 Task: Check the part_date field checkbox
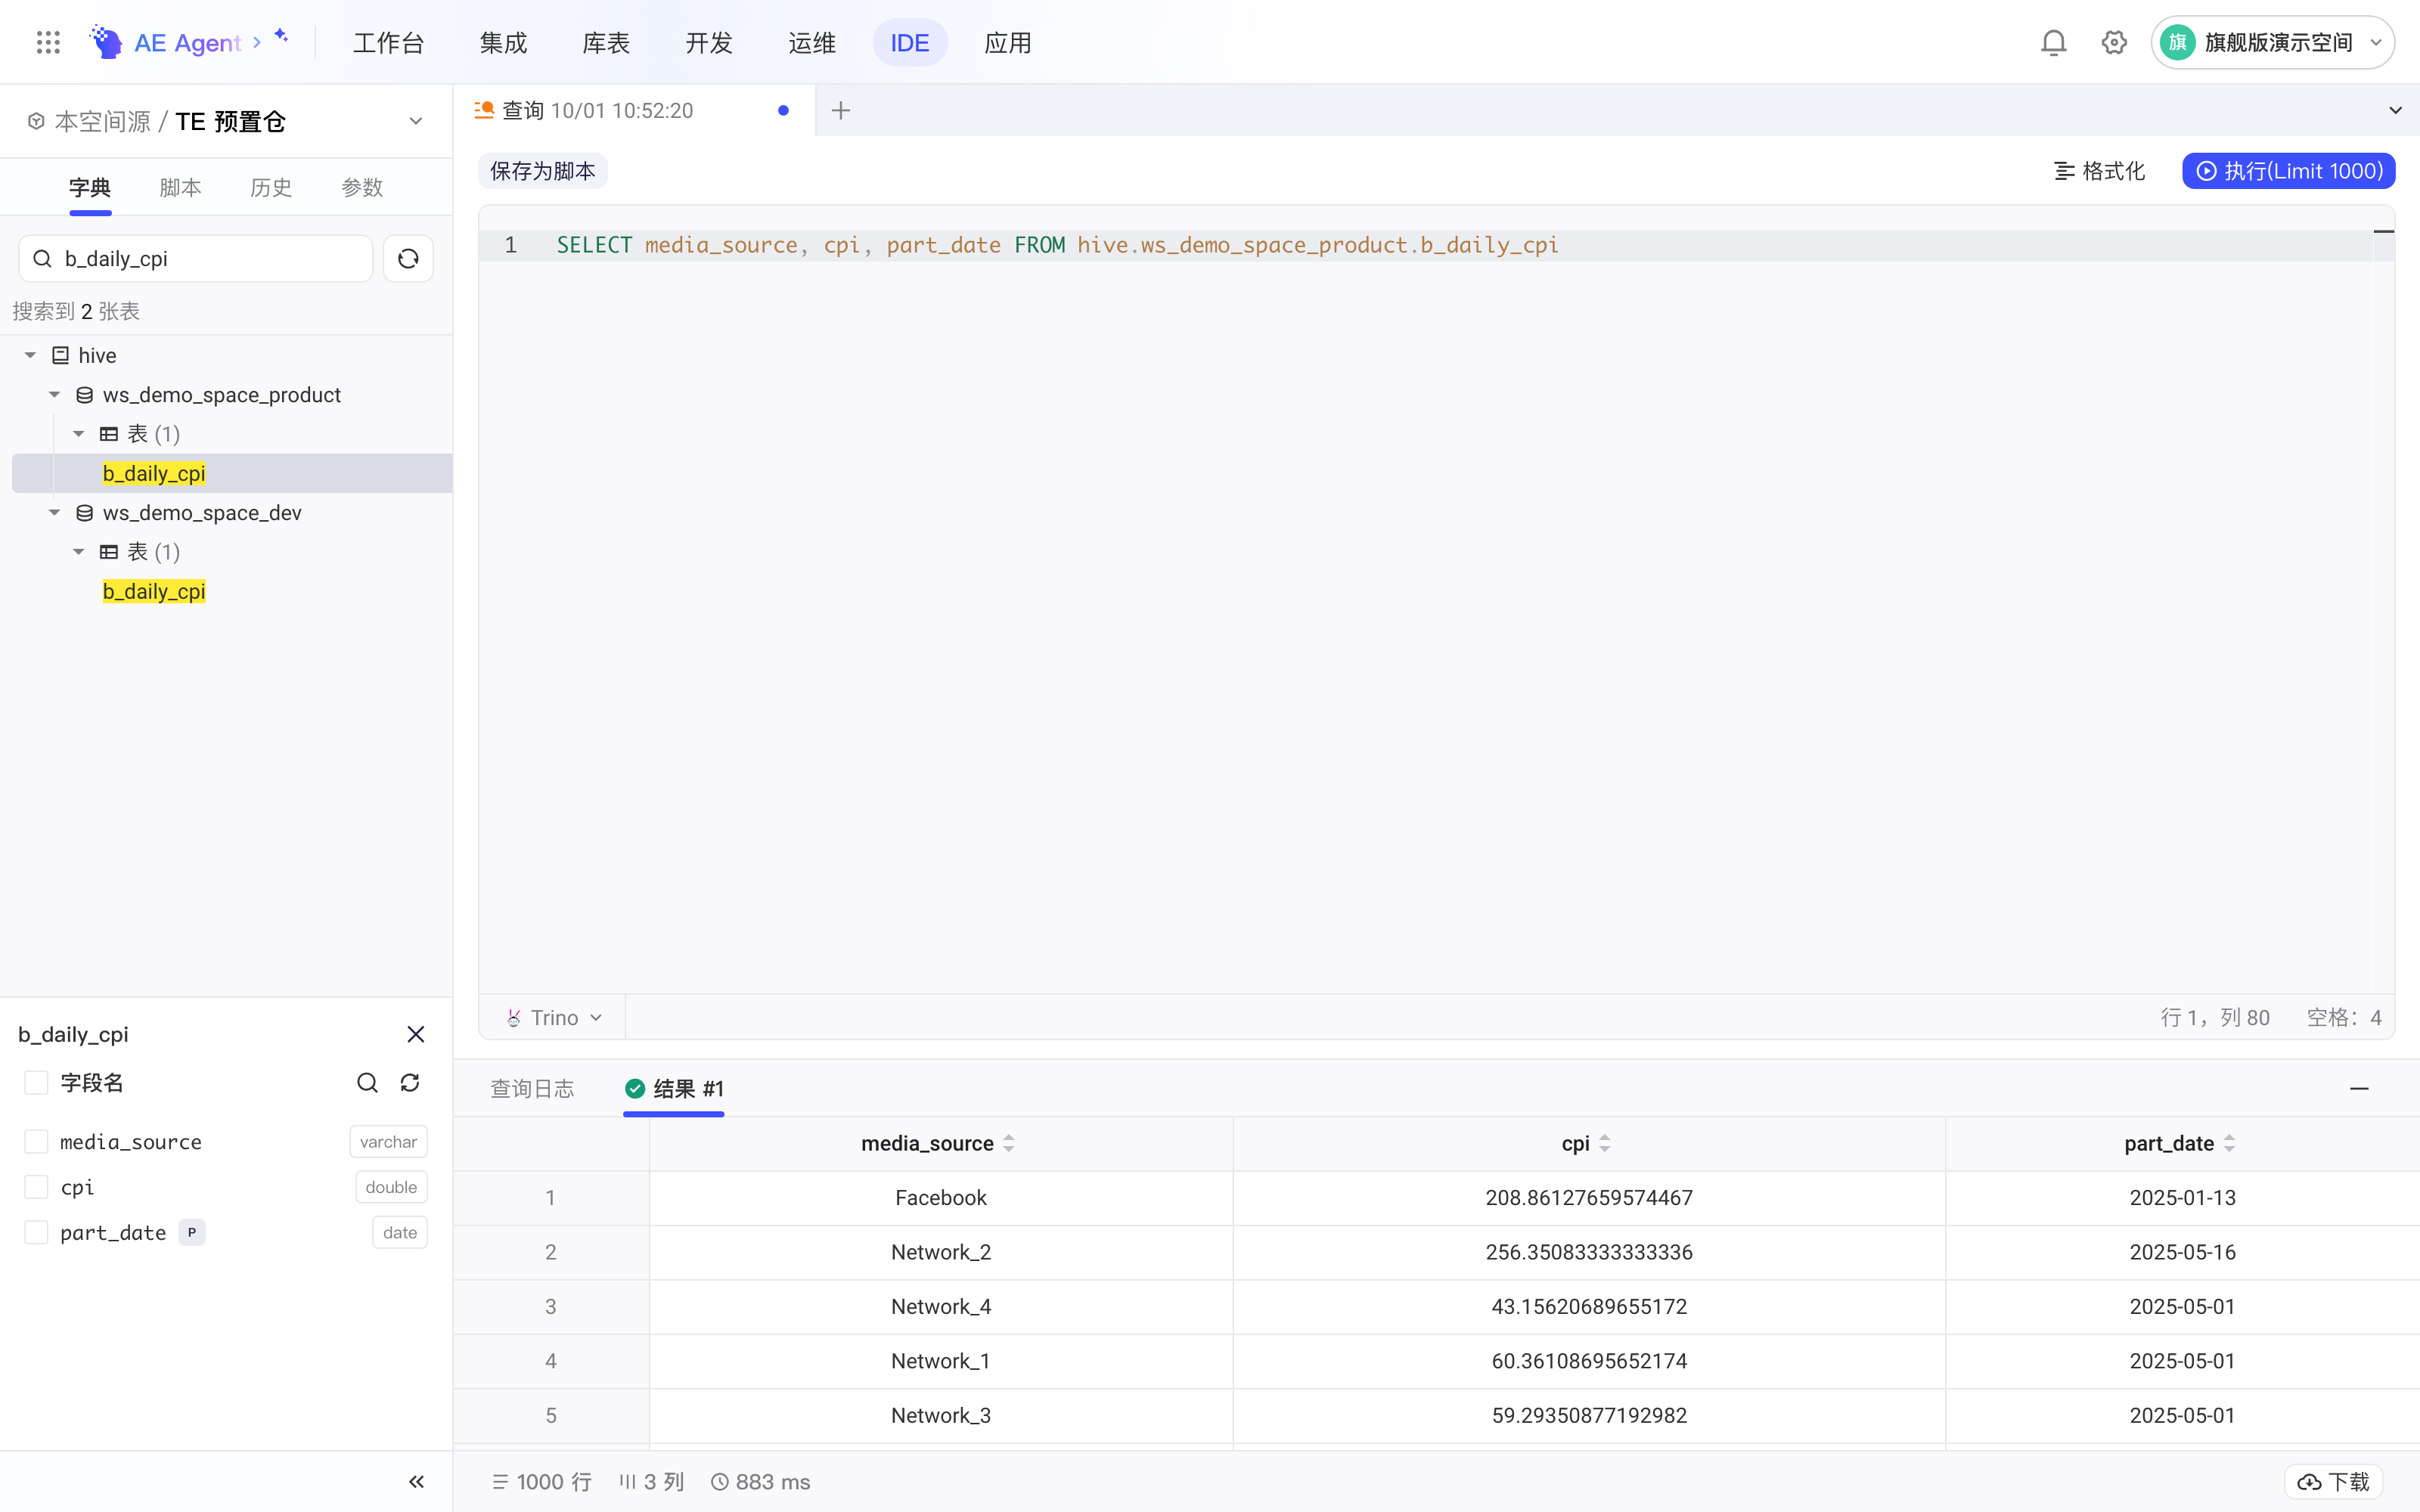pyautogui.click(x=36, y=1232)
